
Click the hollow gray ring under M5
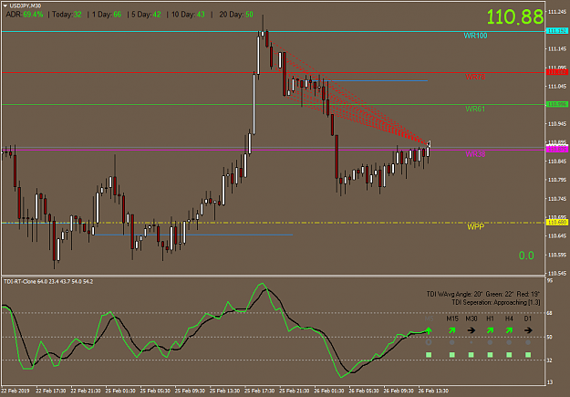click(x=429, y=342)
